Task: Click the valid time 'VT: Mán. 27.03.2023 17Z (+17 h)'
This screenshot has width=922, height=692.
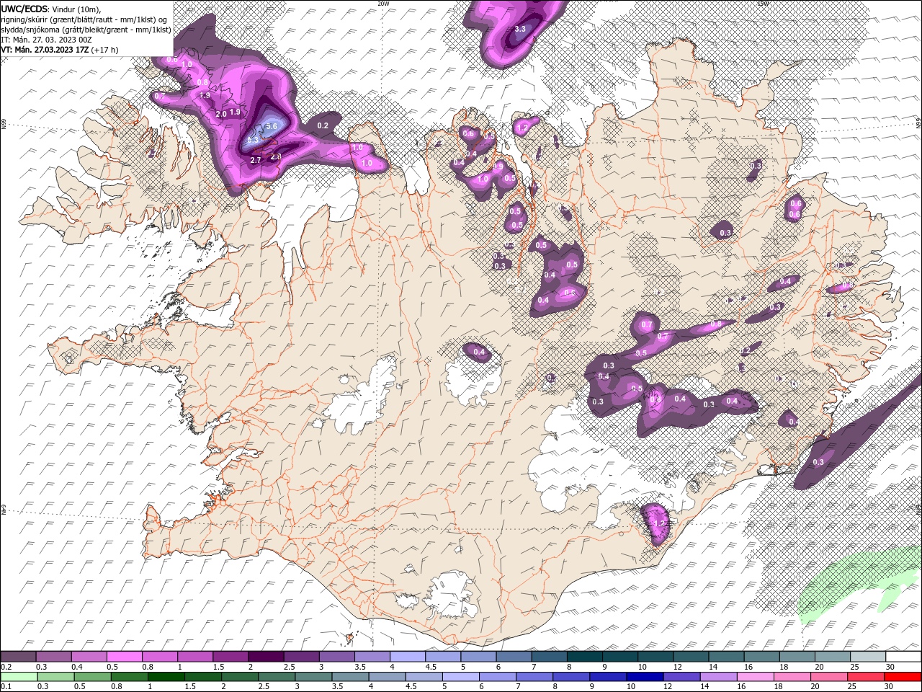Action: coord(60,50)
